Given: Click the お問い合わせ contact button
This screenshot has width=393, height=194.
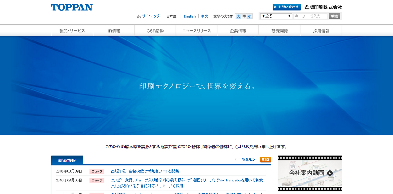Looking at the screenshot, I should (x=286, y=7).
